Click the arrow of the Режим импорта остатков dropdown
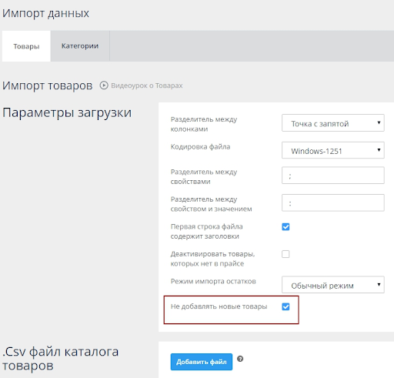 point(379,284)
